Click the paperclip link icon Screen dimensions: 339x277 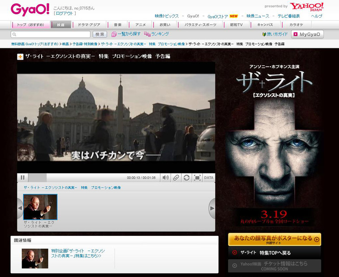(176, 178)
